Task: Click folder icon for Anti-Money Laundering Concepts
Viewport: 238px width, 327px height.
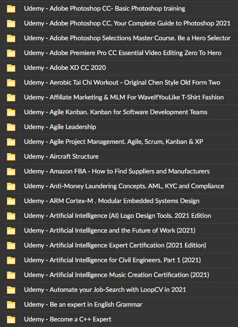Action: tap(11, 186)
